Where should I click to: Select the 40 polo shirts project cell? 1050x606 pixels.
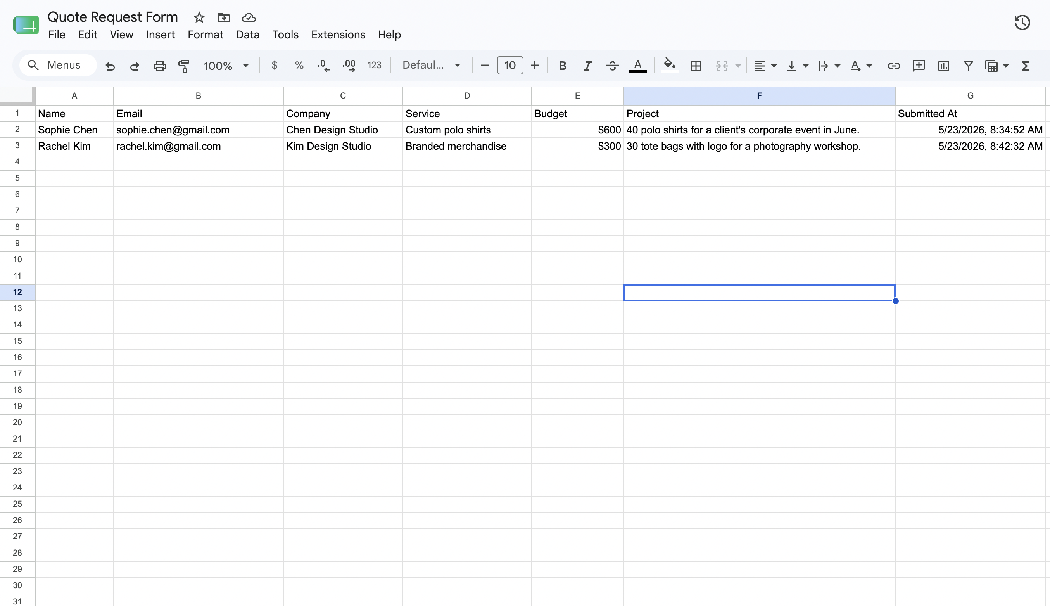click(759, 130)
